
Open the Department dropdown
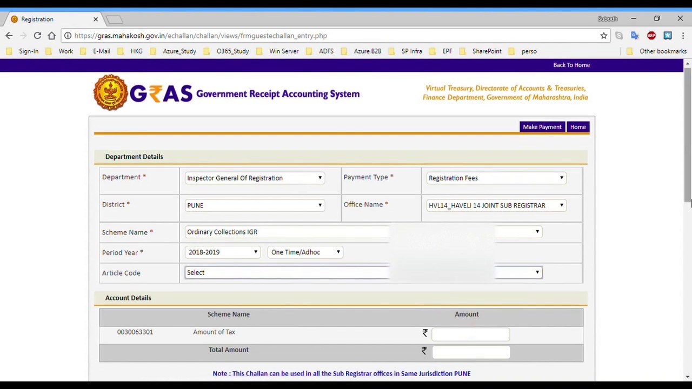tap(255, 178)
